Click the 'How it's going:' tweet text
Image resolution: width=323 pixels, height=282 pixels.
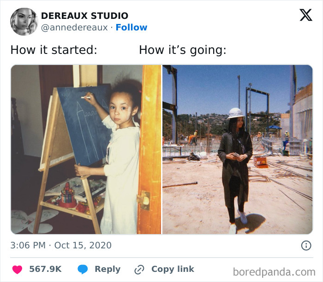coord(183,50)
